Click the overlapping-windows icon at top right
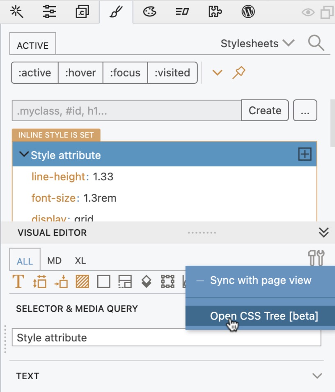Viewport: 335px width, 392px height. pos(327,12)
